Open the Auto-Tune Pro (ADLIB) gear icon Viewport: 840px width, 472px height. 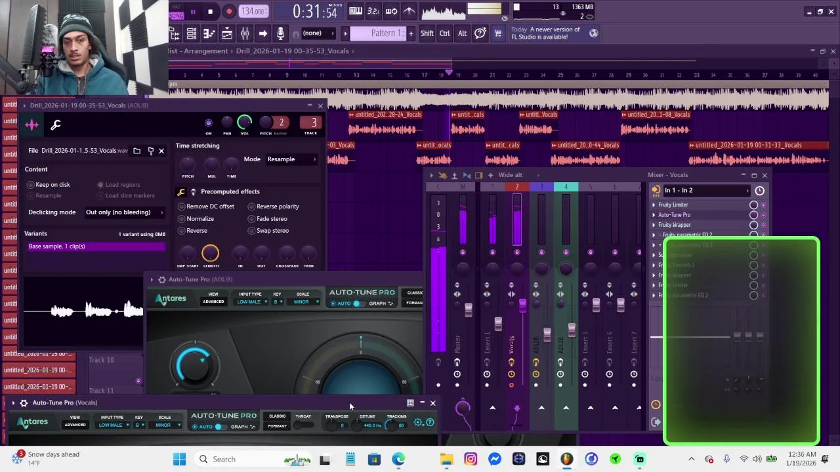162,280
